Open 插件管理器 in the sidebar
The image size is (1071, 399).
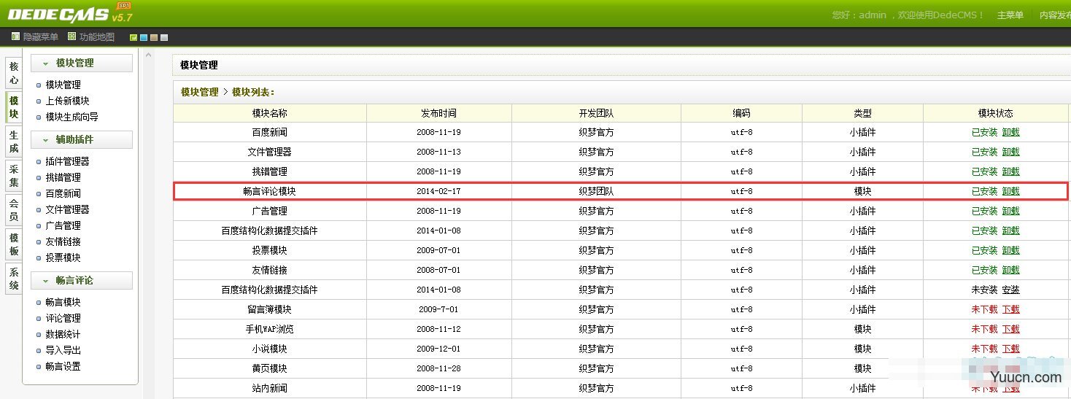pyautogui.click(x=67, y=161)
